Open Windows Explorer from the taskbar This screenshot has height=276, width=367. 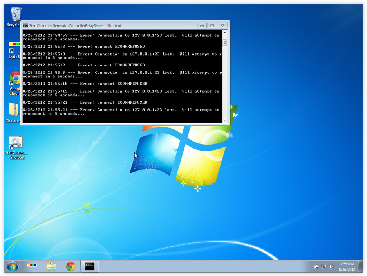tap(51, 267)
